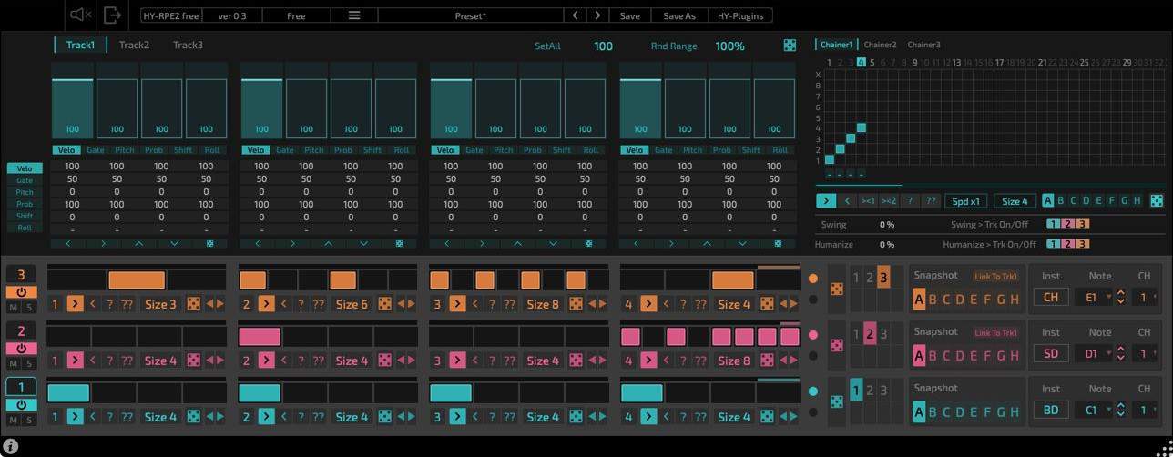Open the MIDI channel dropdown for BD

tap(1145, 410)
